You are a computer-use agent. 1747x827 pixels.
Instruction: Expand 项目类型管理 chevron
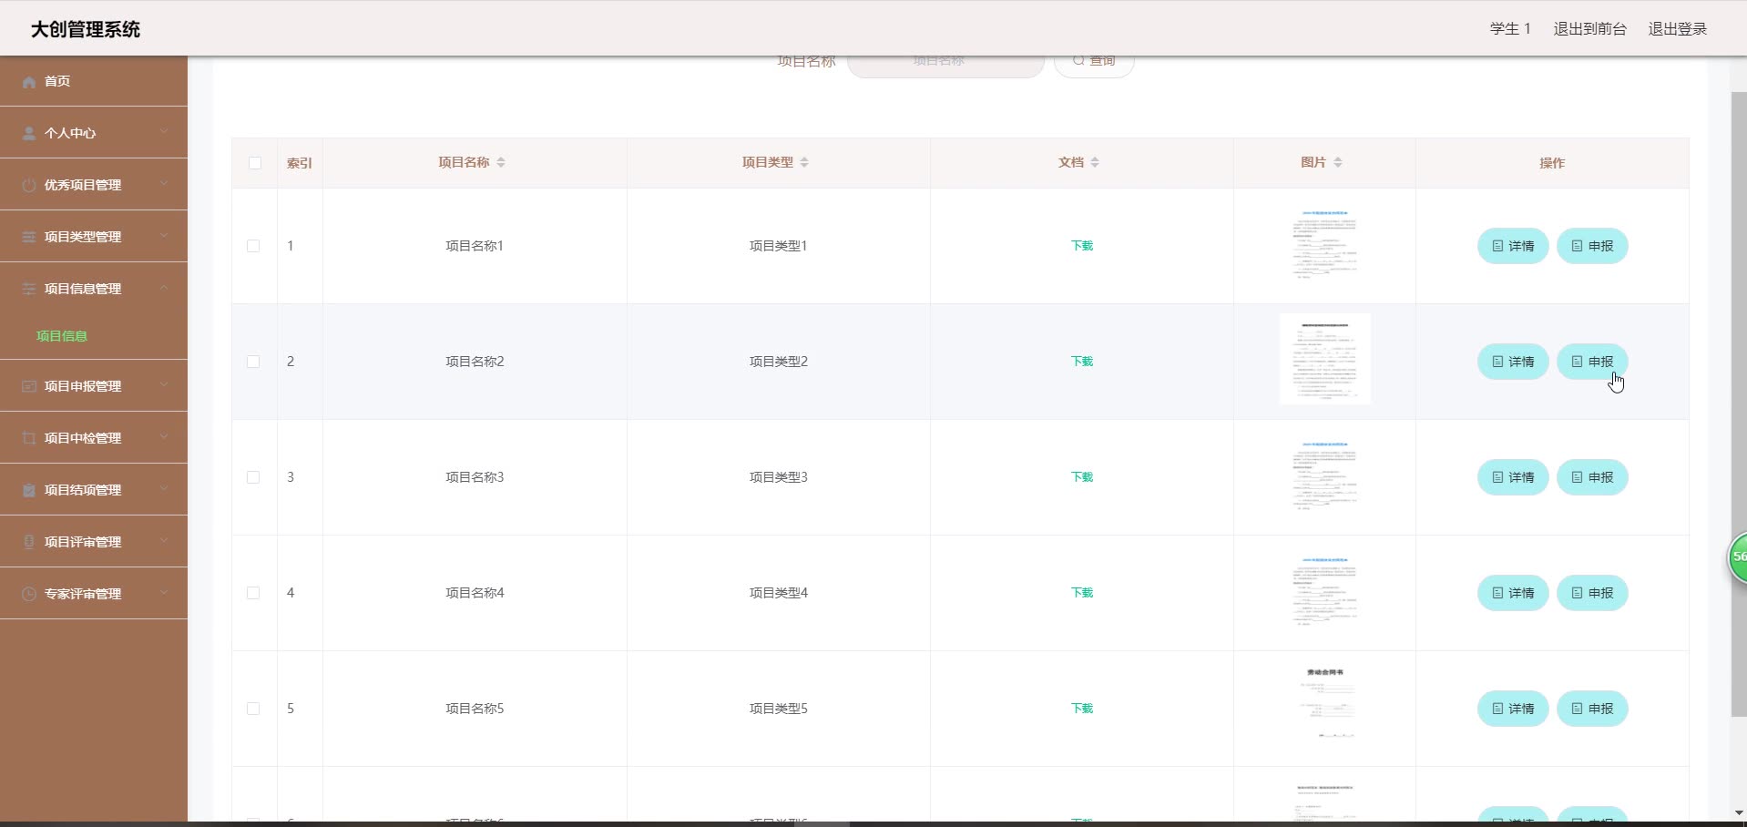(x=164, y=236)
